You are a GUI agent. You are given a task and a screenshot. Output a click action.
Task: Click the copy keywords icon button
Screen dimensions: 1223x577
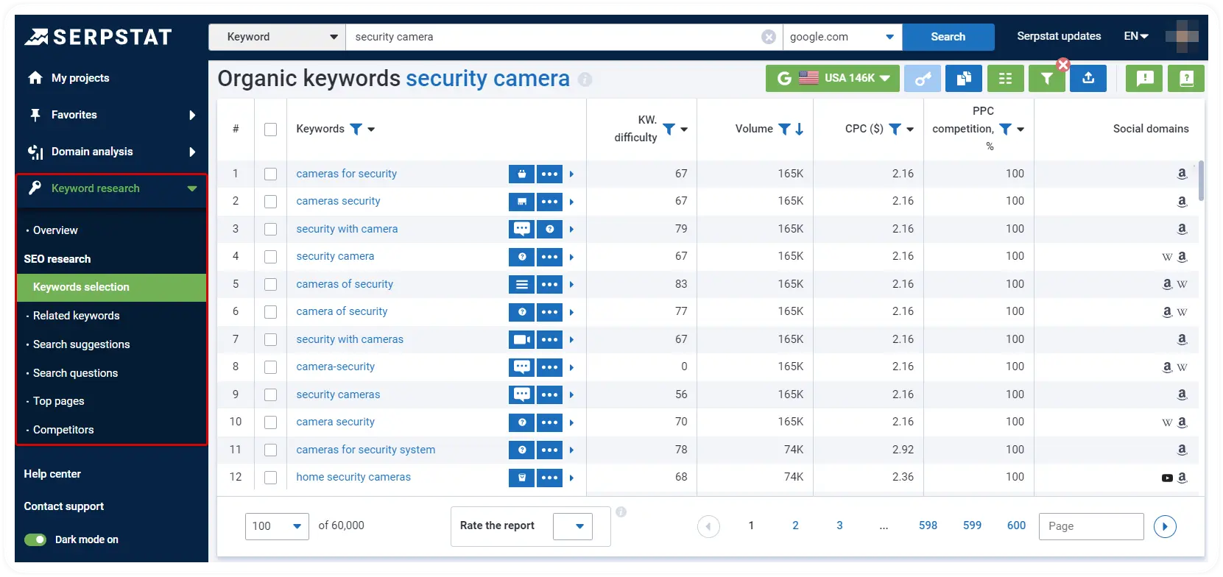point(964,78)
